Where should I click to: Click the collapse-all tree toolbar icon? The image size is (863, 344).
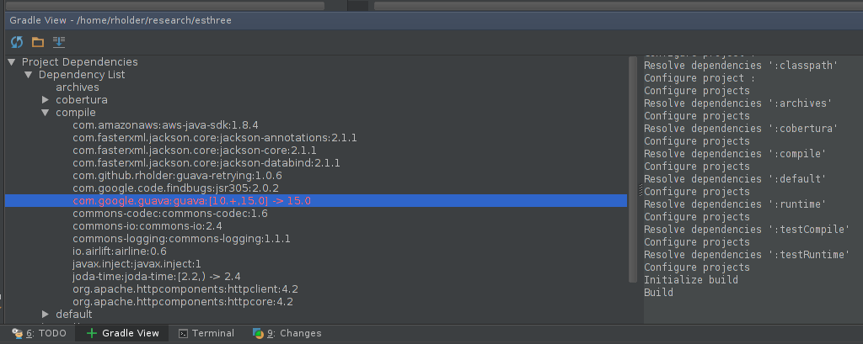[58, 42]
